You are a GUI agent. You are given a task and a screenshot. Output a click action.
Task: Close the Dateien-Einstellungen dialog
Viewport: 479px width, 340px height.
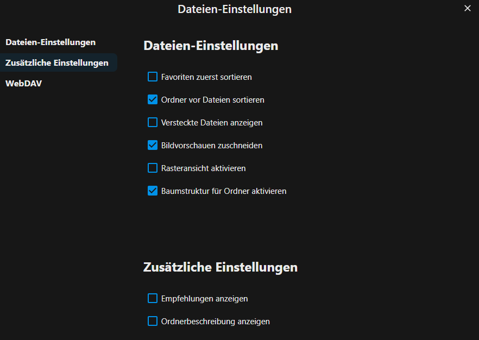[468, 8]
